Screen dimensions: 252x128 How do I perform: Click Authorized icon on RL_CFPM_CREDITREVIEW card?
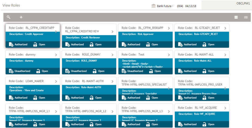click(x=67, y=44)
